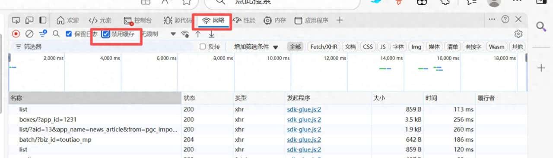The image size is (553, 158).
Task: Filter requests by CSS
Action: [x=368, y=46]
